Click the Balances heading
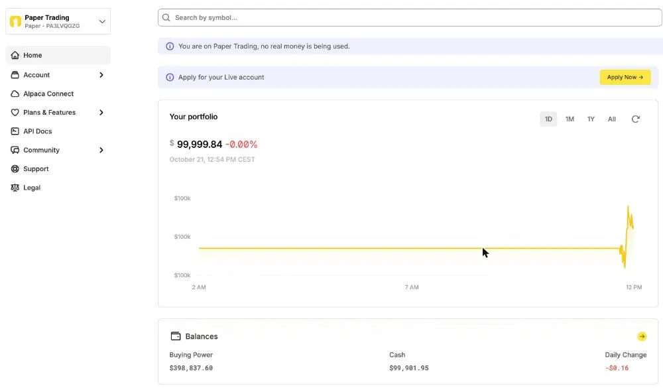The height and width of the screenshot is (388, 663). coord(202,336)
